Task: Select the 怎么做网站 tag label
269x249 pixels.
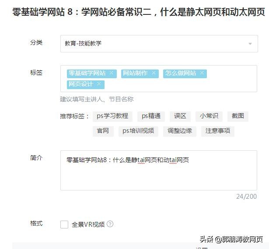Action: tap(180, 73)
